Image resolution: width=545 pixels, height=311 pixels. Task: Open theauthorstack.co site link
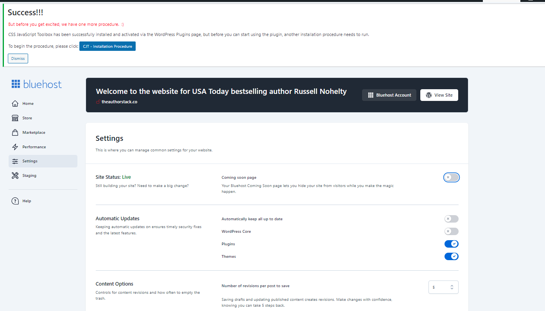click(119, 102)
